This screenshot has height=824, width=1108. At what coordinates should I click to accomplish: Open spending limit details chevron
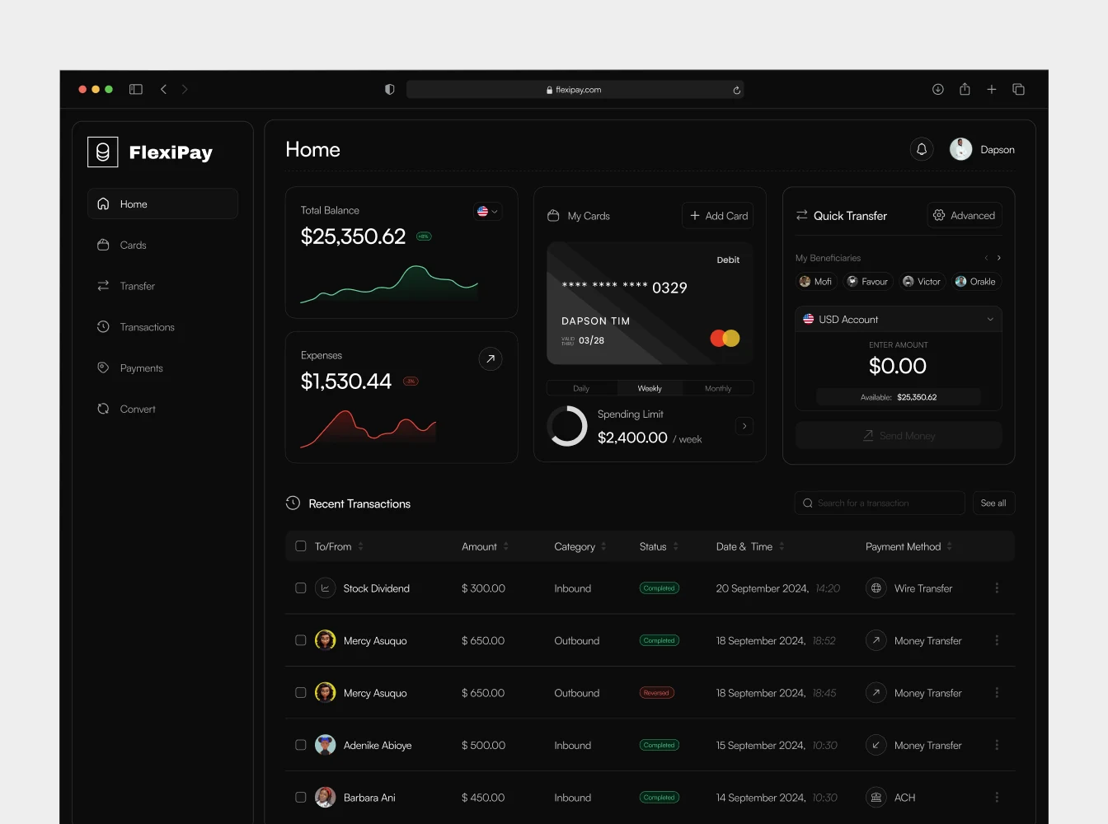[x=744, y=426]
